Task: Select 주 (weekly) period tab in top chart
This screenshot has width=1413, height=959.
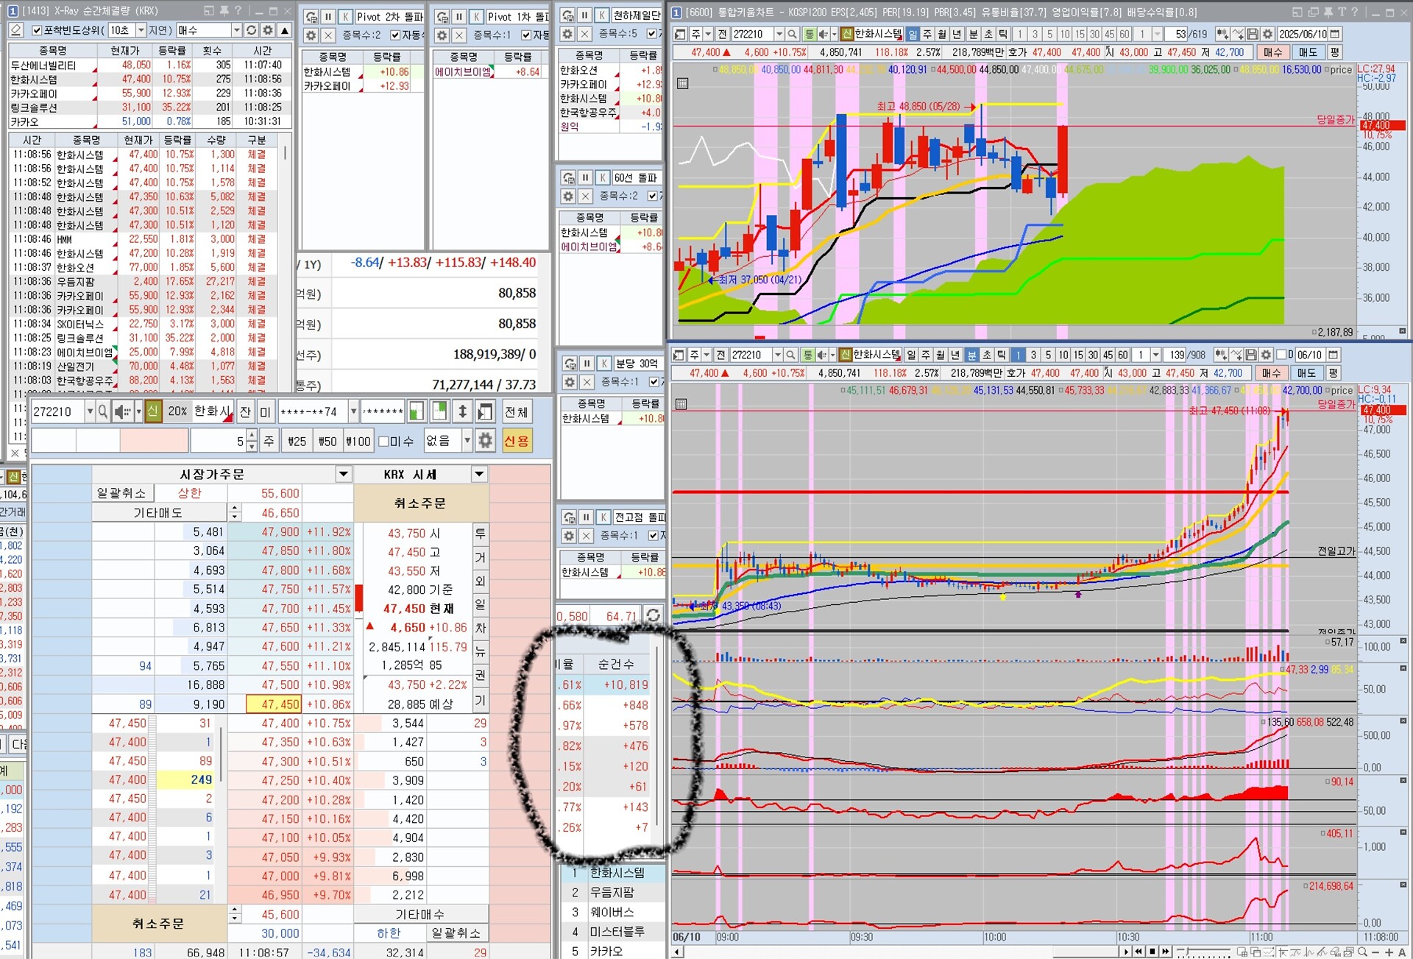Action: pyautogui.click(x=927, y=34)
